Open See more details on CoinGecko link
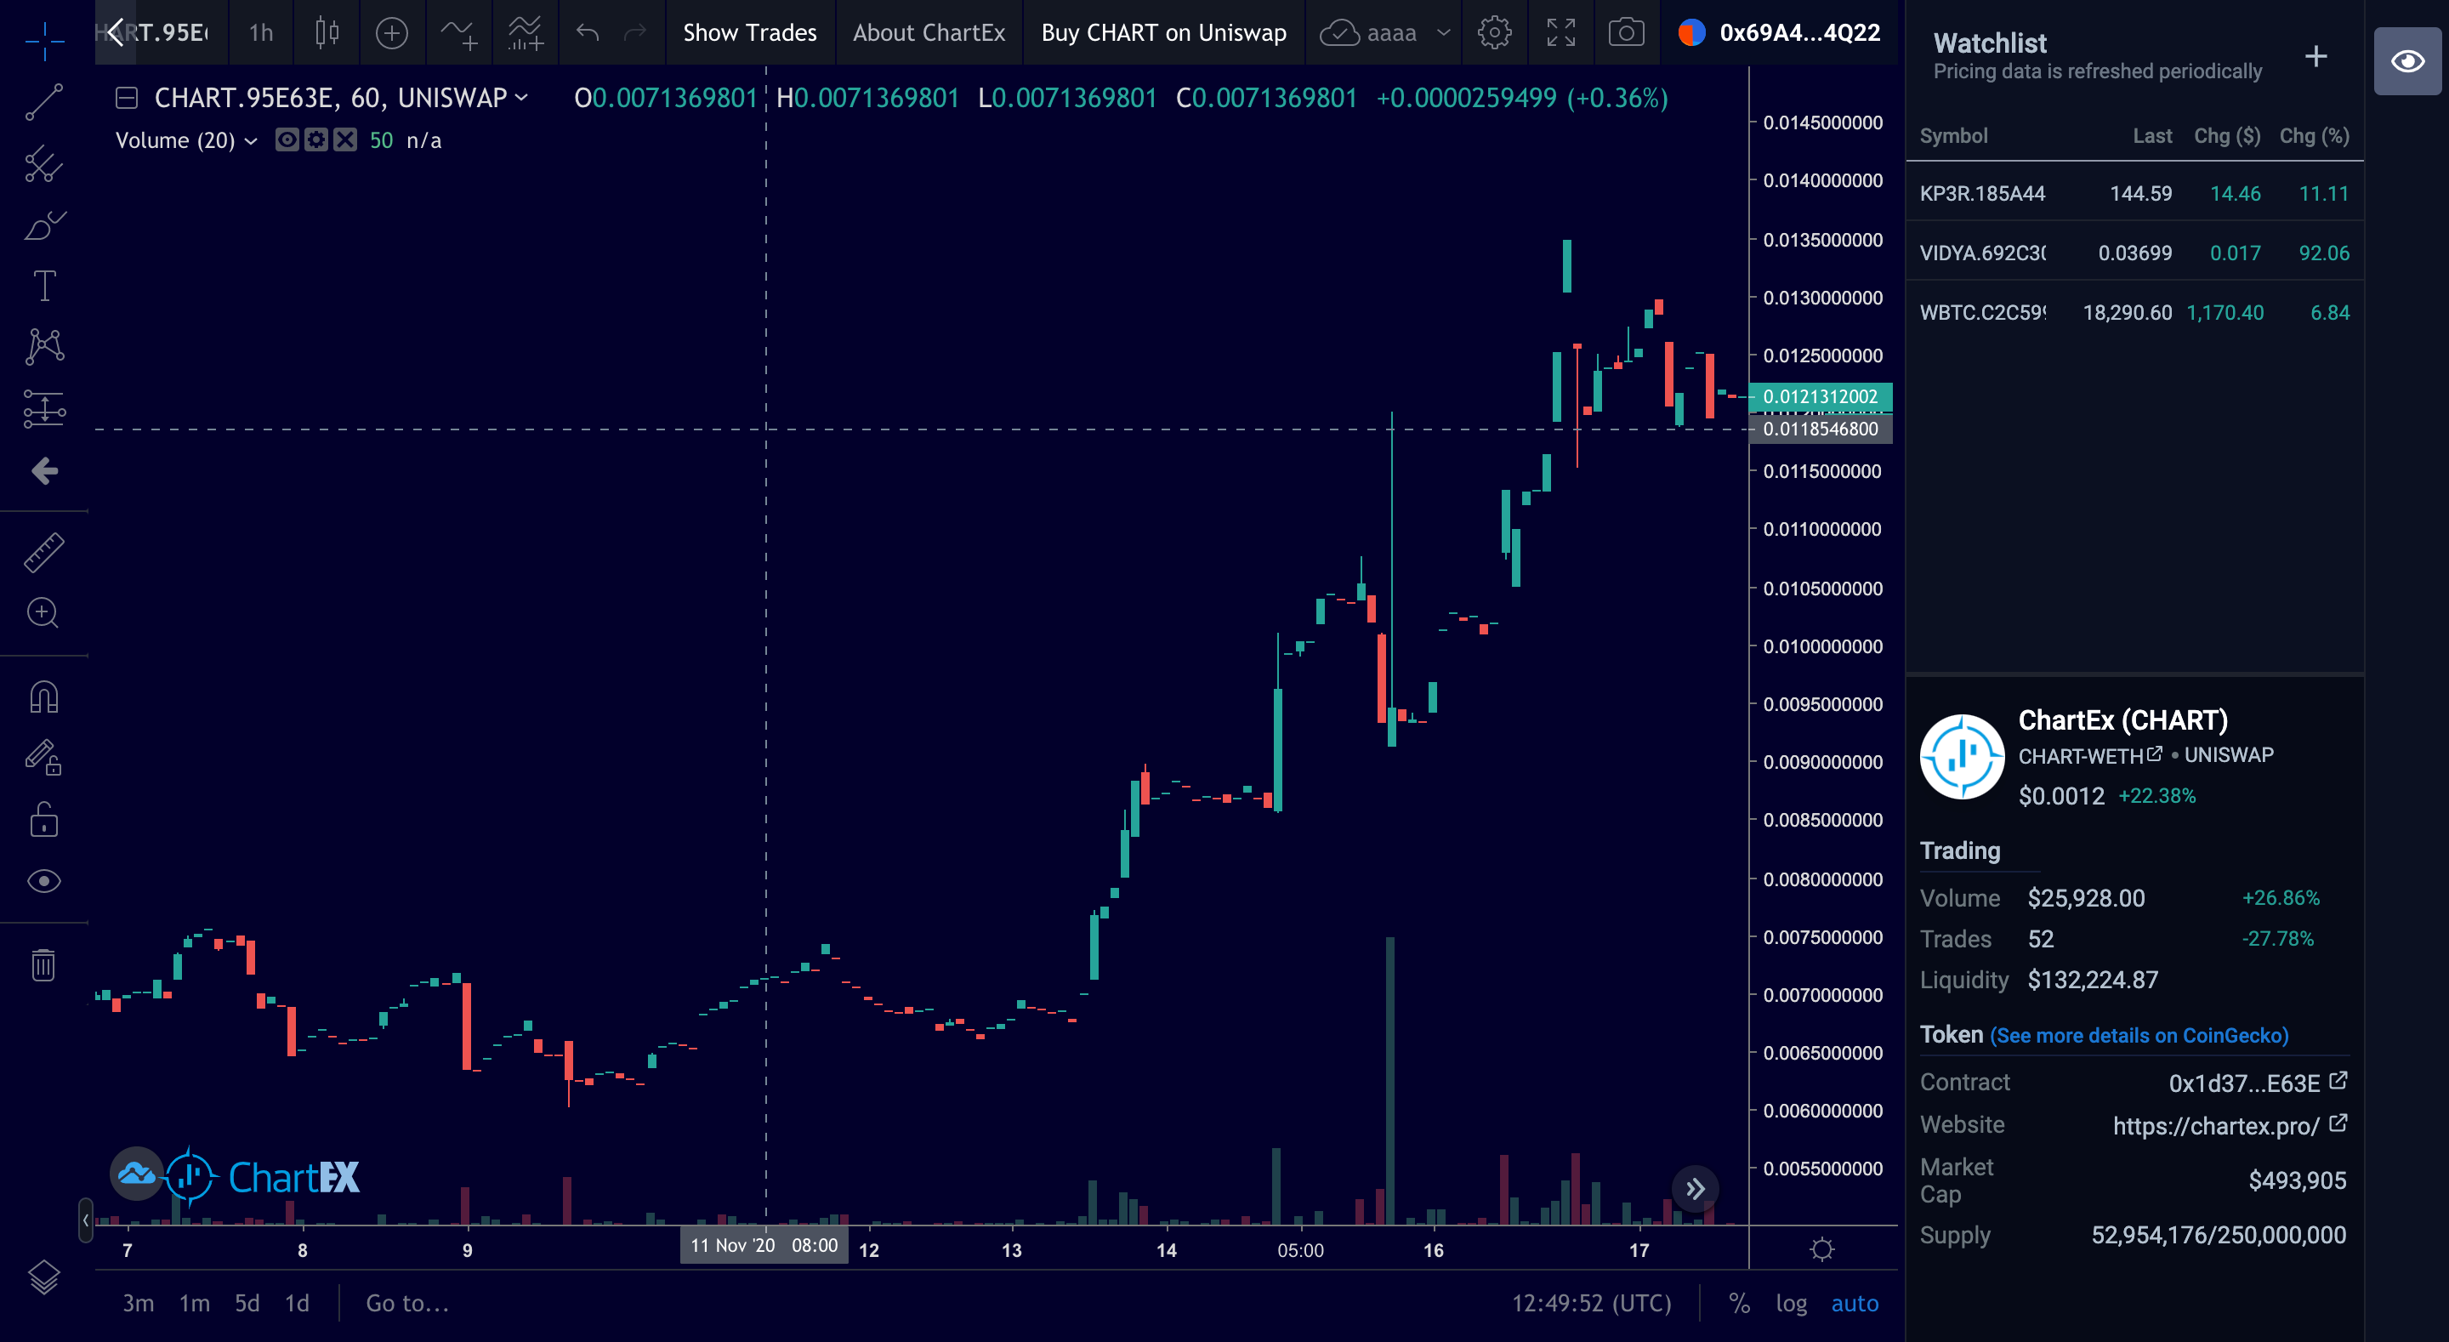2449x1342 pixels. pos(2138,1035)
